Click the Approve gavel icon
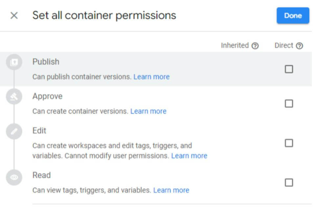 (x=14, y=97)
